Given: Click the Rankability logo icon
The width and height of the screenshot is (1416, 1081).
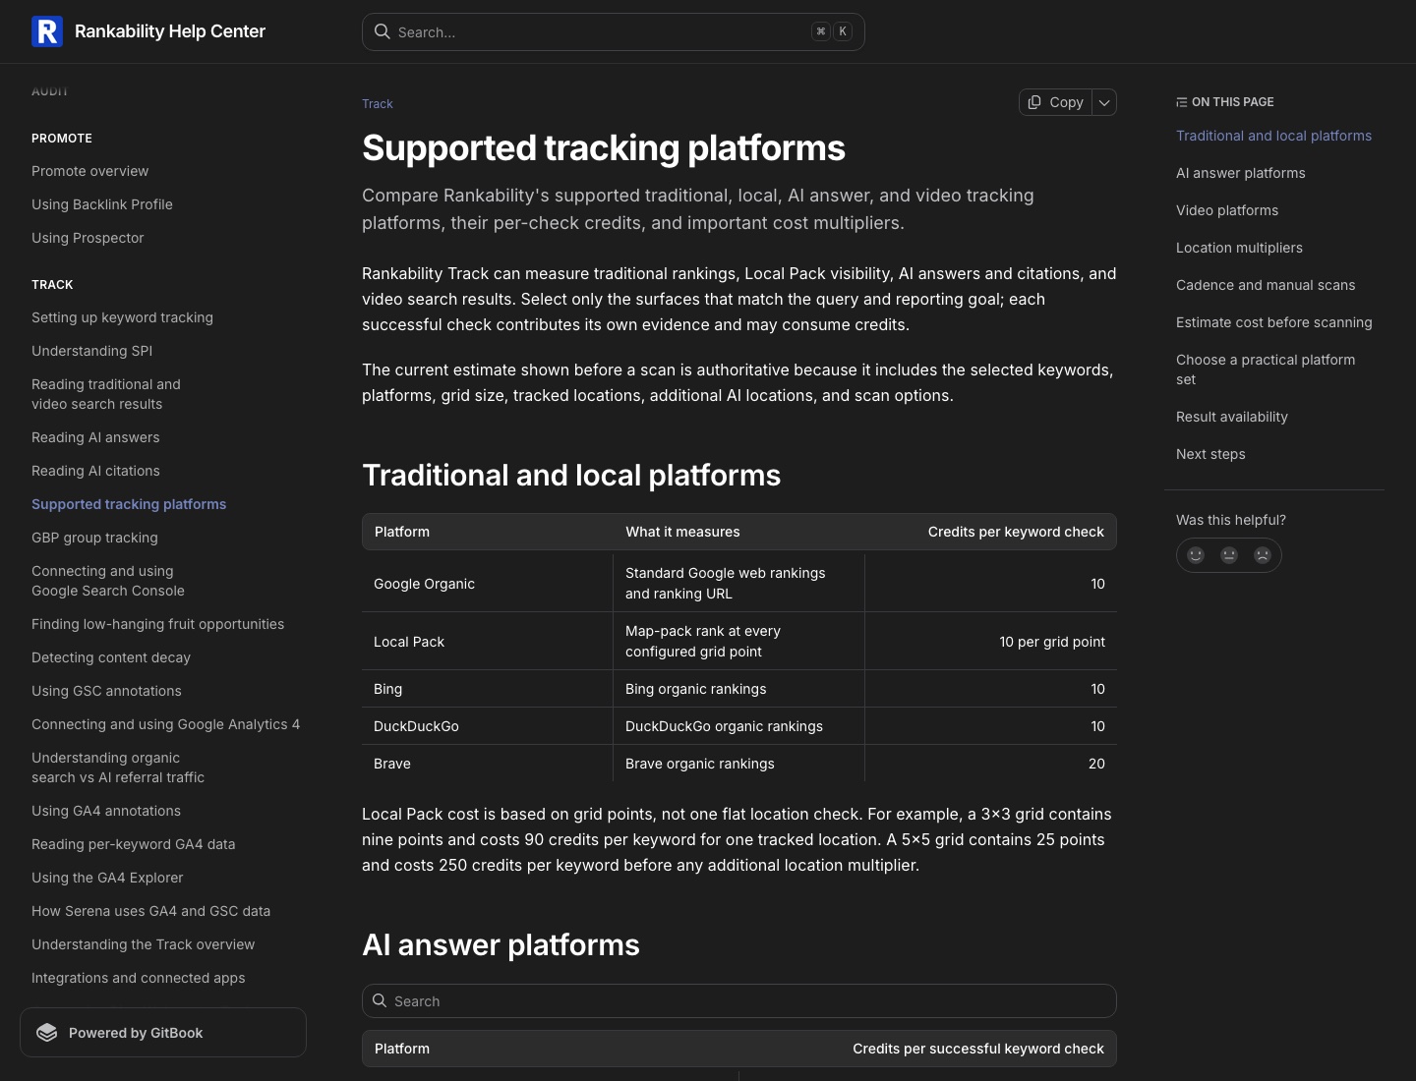Looking at the screenshot, I should (x=47, y=31).
